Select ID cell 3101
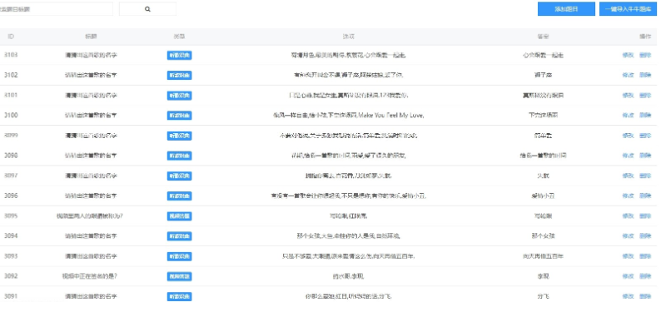This screenshot has height=317, width=661. (x=11, y=96)
